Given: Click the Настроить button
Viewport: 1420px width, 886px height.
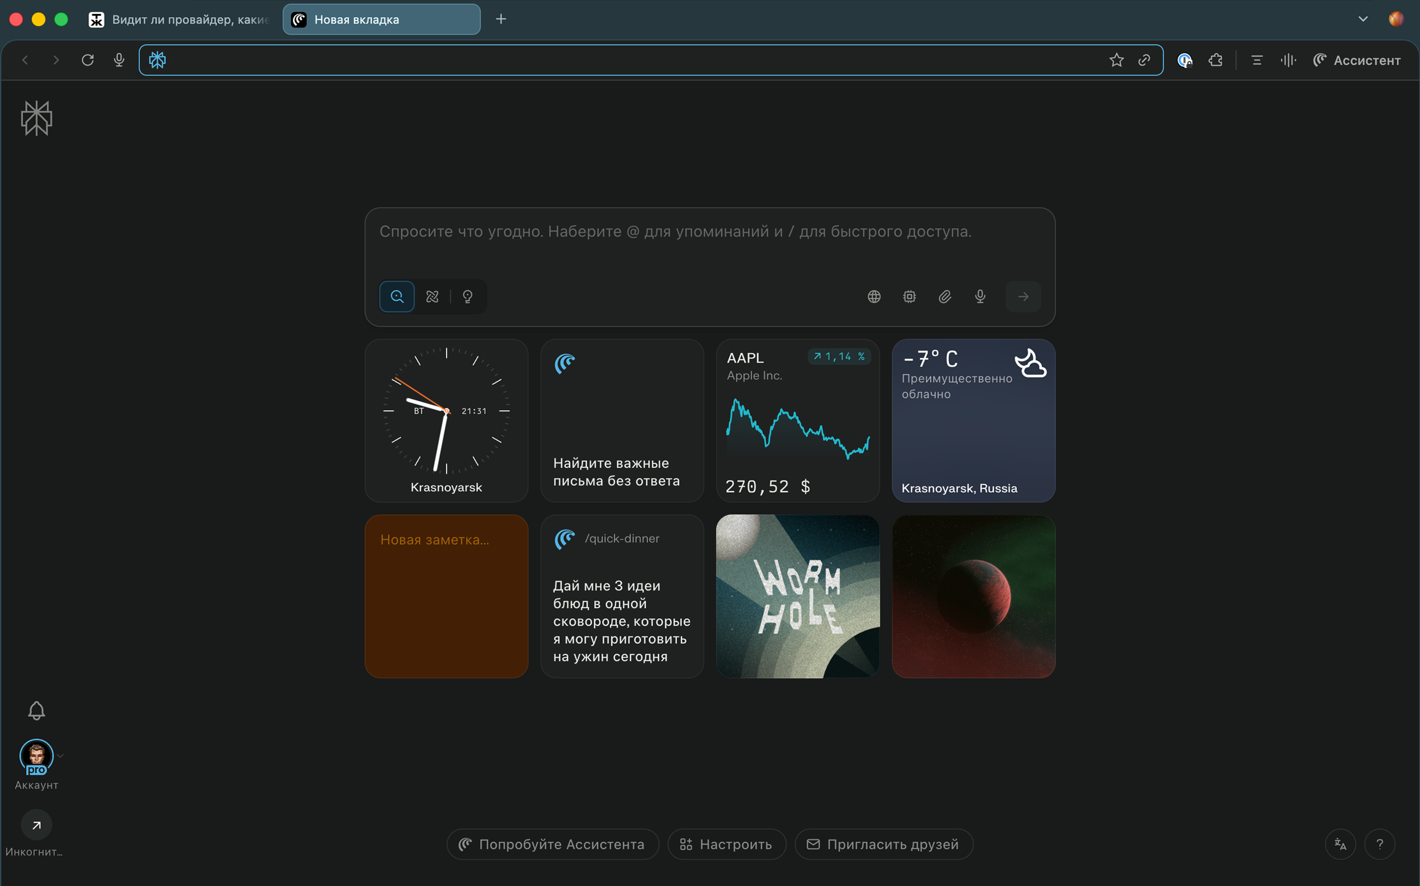Looking at the screenshot, I should click(x=726, y=844).
